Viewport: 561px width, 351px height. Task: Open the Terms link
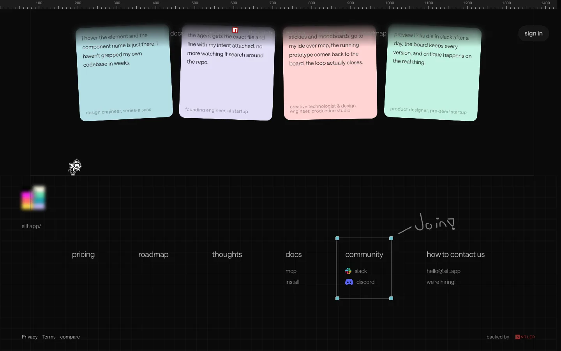(x=49, y=337)
